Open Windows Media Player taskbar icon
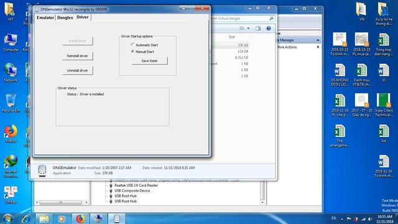This screenshot has height=224, width=398. (x=62, y=218)
